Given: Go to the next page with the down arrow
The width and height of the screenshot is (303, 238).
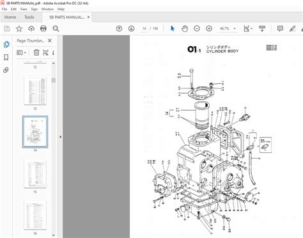Looking at the screenshot, I should [x=131, y=29].
